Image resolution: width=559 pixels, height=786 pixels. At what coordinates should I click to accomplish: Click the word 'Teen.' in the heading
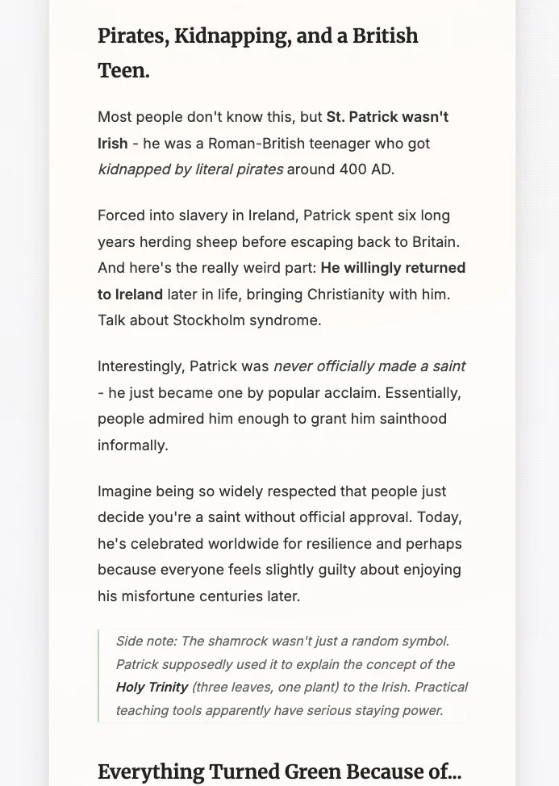pos(123,71)
